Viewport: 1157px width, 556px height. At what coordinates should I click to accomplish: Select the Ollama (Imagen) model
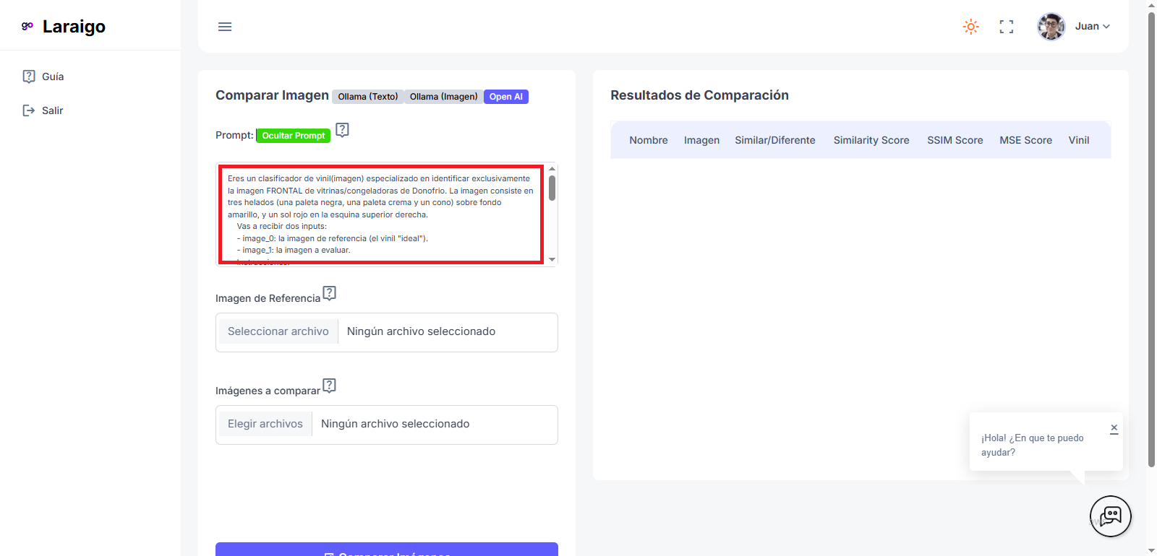443,97
